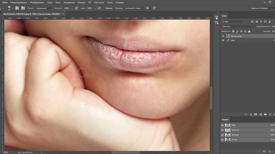Add layer mask icon in Layers panel
275x154 pixels.
[256, 114]
